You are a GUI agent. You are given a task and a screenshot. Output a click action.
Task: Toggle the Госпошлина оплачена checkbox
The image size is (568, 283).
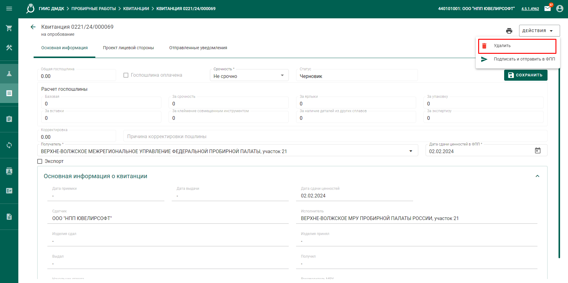(126, 75)
